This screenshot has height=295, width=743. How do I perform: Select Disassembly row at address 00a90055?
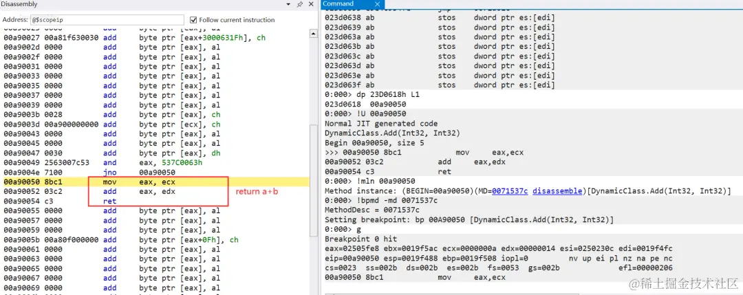[156, 210]
